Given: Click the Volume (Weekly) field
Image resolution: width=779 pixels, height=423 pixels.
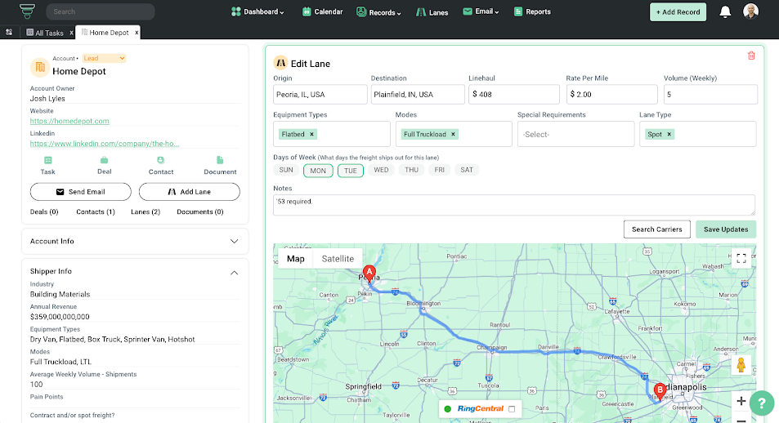Looking at the screenshot, I should 710,95.
